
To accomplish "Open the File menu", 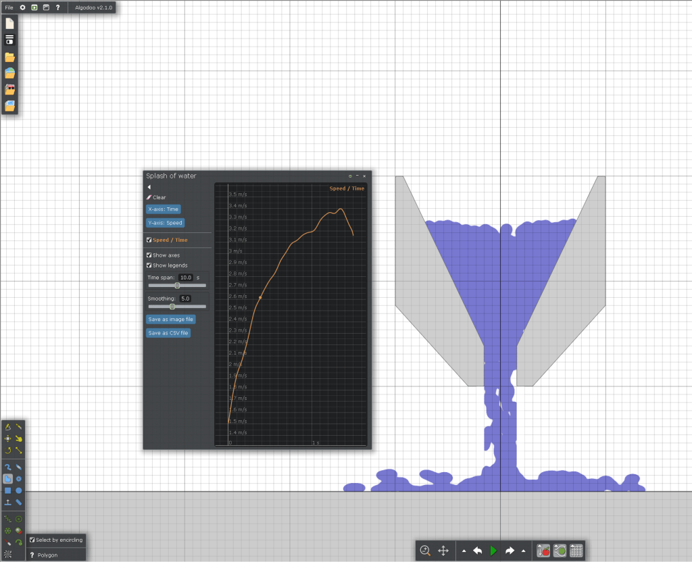I will click(x=9, y=7).
